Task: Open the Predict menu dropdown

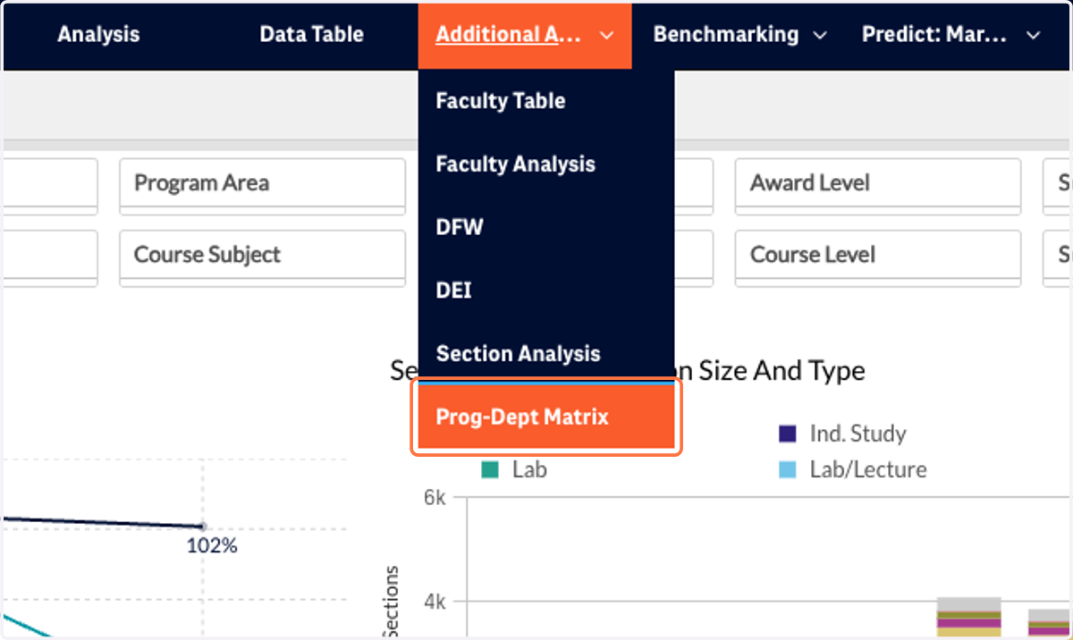Action: [950, 35]
